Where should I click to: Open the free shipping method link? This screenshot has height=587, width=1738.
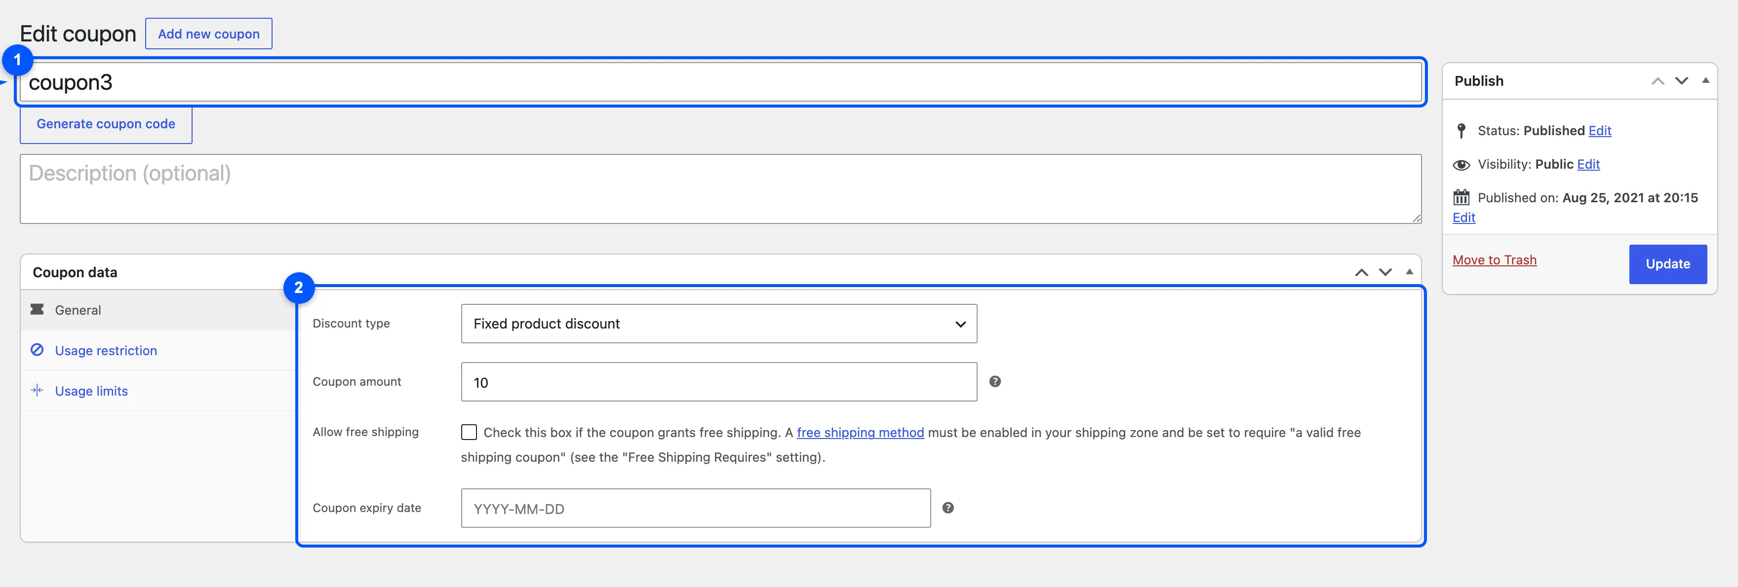pos(860,433)
